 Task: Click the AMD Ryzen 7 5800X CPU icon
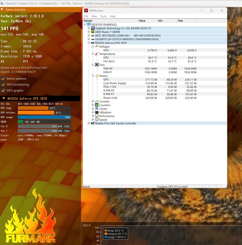[x=93, y=32]
